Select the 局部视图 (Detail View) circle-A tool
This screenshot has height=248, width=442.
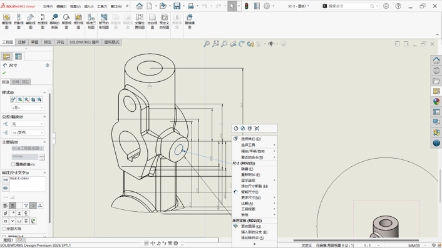click(66, 21)
